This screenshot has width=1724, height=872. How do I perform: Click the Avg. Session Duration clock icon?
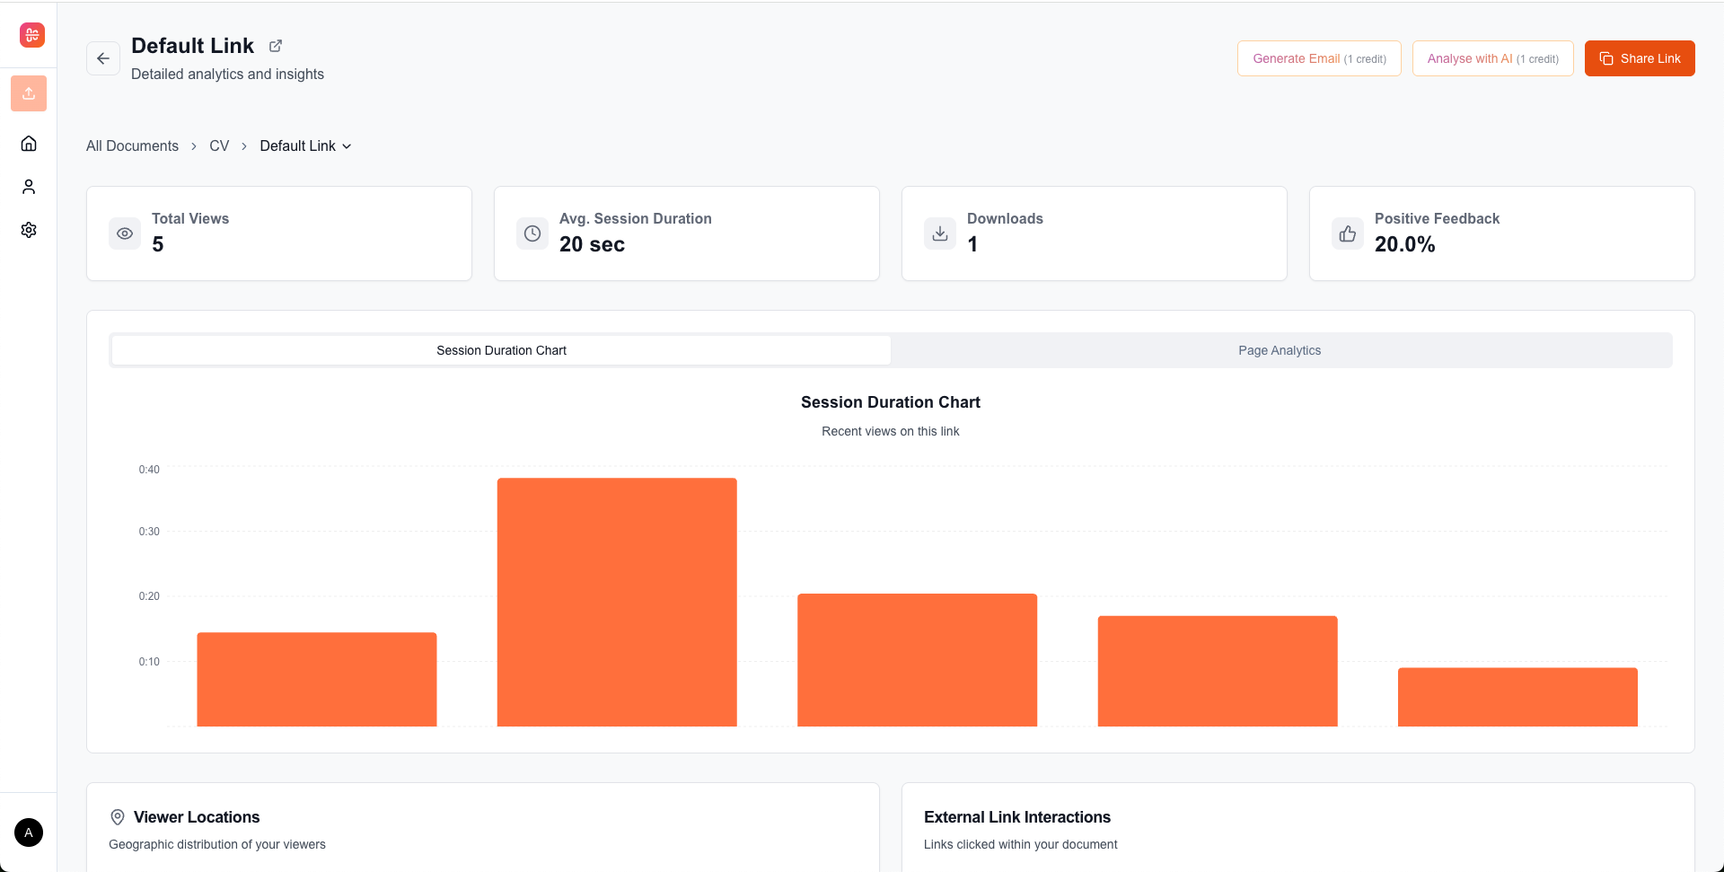(x=532, y=233)
